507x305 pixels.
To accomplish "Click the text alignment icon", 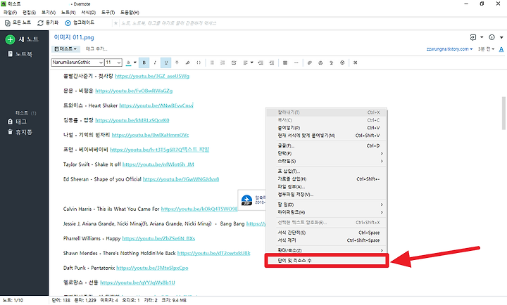I will pyautogui.click(x=246, y=63).
